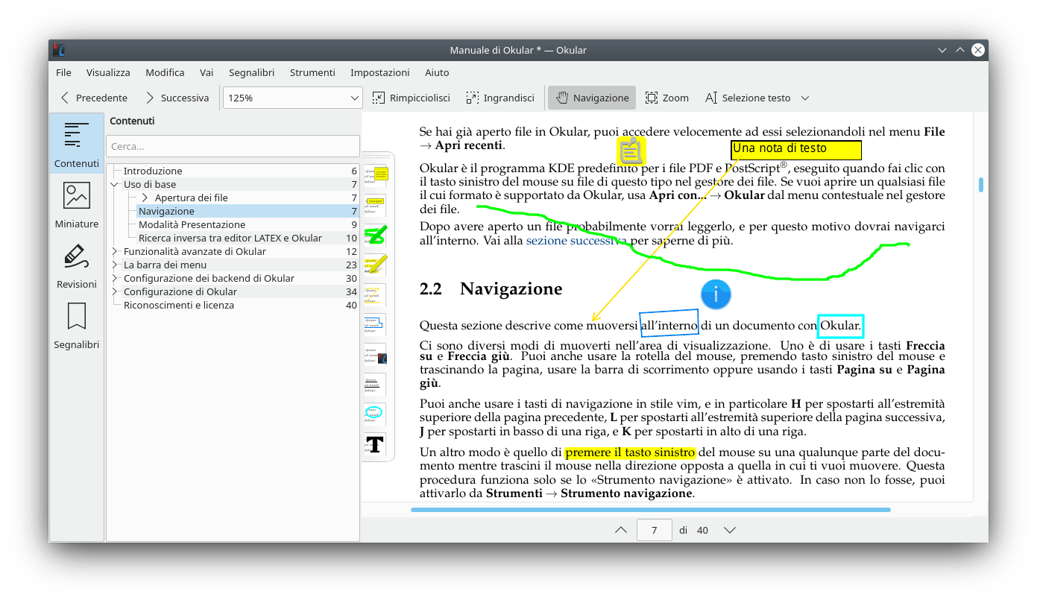Select the blue polygon annotation tool
The image size is (1037, 600).
375,324
